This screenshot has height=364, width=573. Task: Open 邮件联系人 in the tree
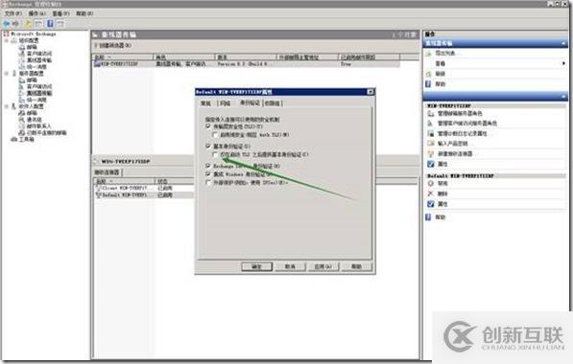[38, 126]
